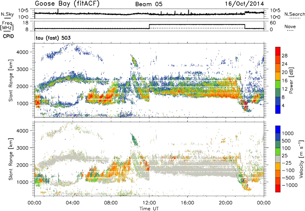Click the "4" power colorbar label

[x=283, y=105]
